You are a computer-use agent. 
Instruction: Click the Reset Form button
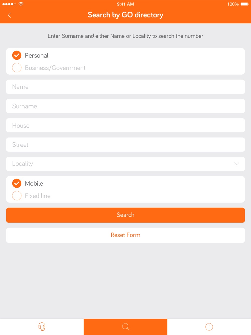click(x=125, y=235)
